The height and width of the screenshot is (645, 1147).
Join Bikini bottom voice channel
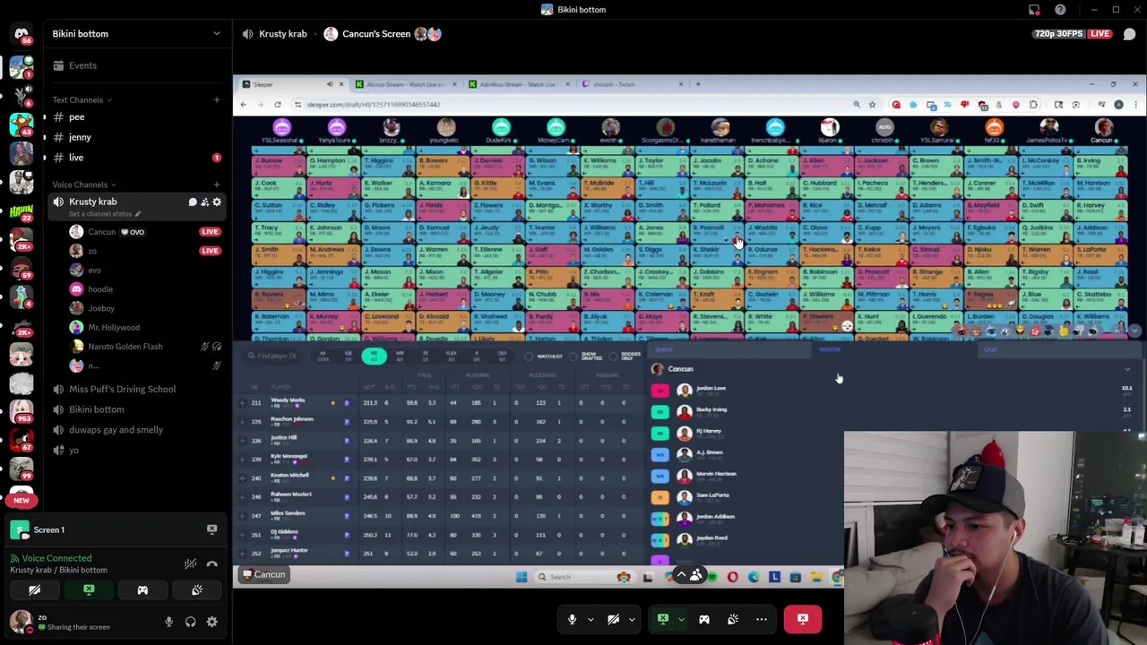(96, 409)
